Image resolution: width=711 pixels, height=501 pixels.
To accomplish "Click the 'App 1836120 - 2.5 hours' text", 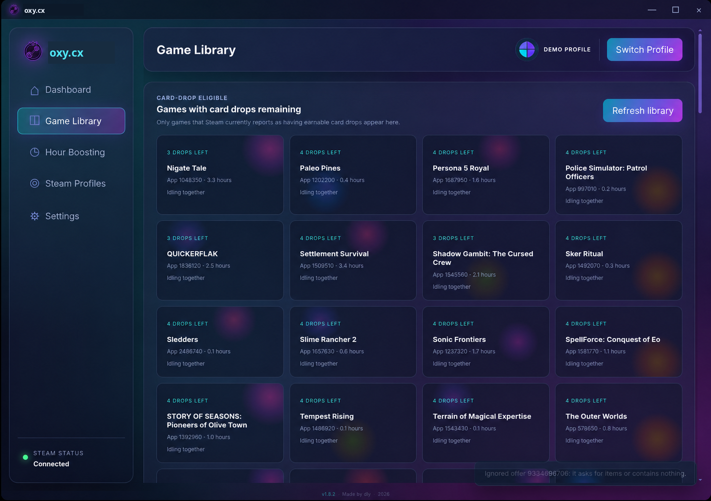I will (199, 266).
